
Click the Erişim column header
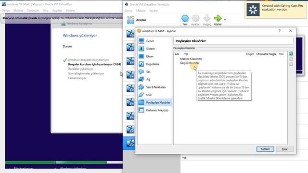point(250,54)
